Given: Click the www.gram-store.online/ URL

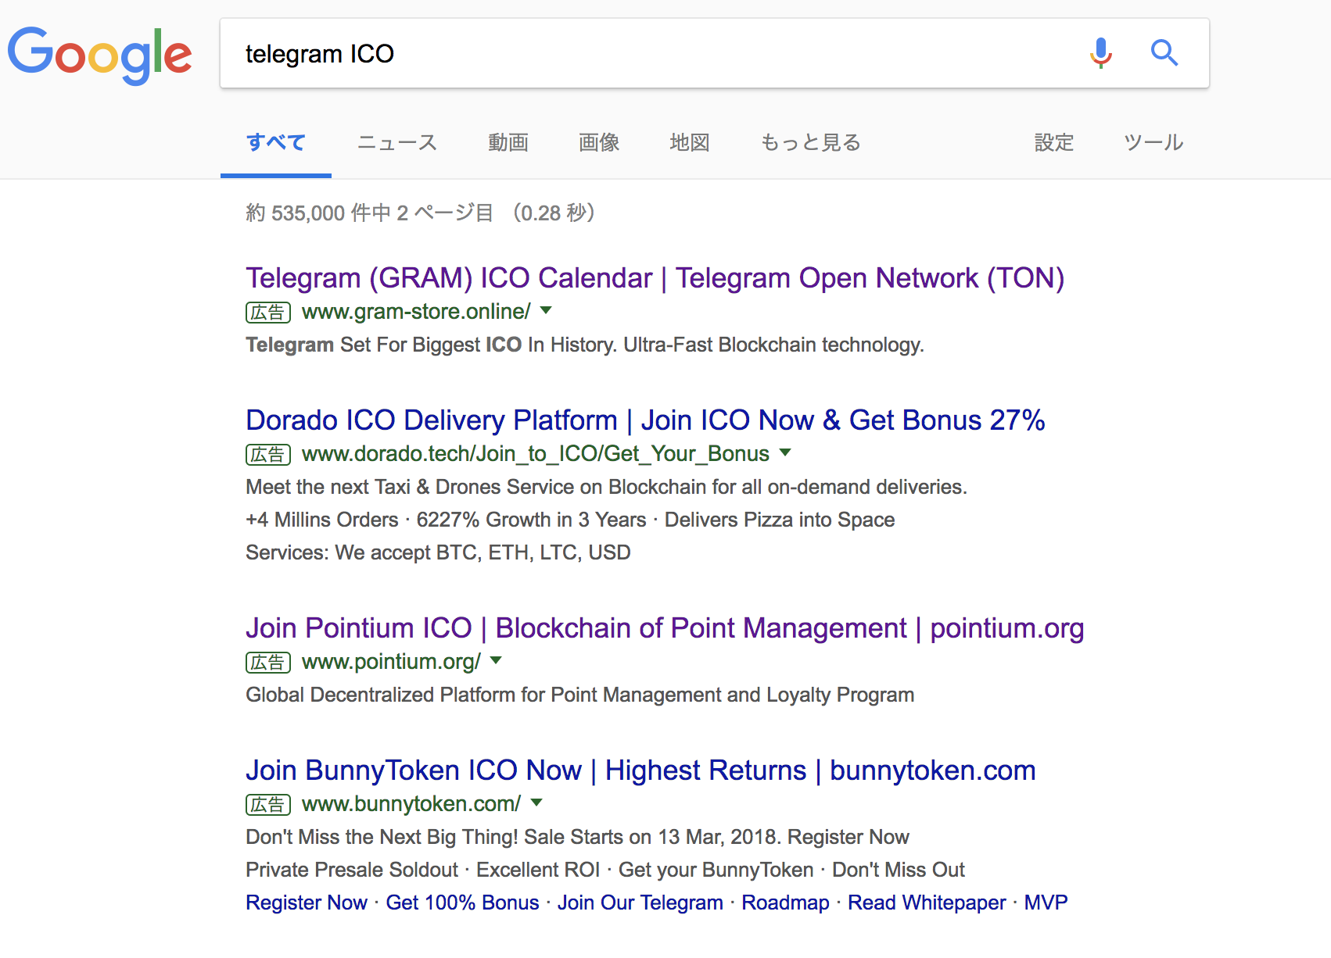Looking at the screenshot, I should click(416, 312).
